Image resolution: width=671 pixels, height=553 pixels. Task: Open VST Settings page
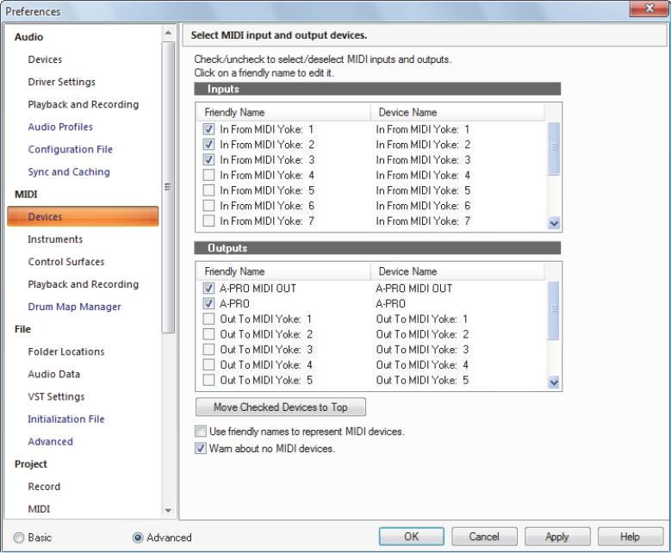tap(57, 396)
